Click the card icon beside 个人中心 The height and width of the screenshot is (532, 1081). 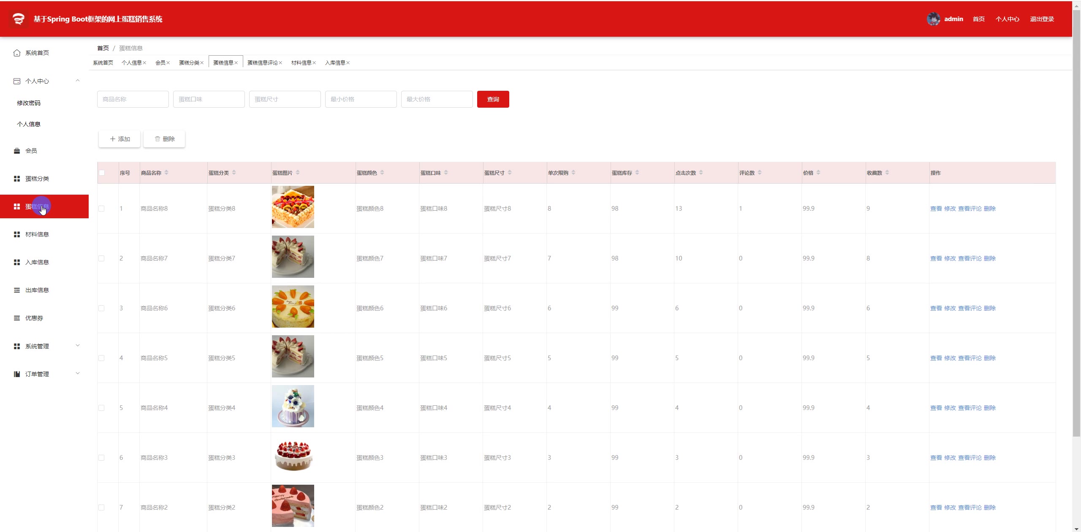pos(17,81)
